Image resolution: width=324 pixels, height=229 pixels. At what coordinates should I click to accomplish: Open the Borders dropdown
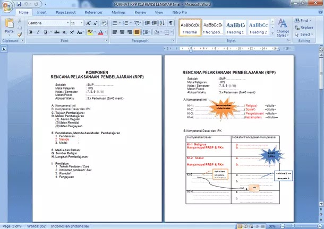172,32
